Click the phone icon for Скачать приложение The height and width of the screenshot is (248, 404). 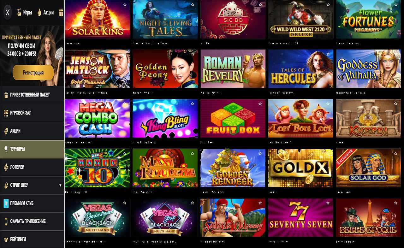6,221
